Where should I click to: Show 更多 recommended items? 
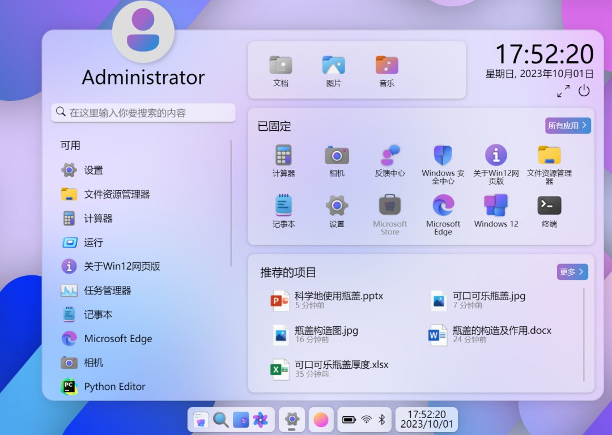click(572, 272)
